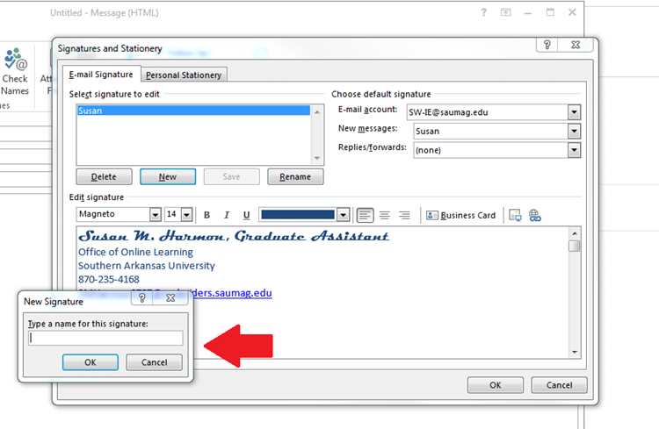Click the 'Southern Arkansas University' line

click(146, 266)
